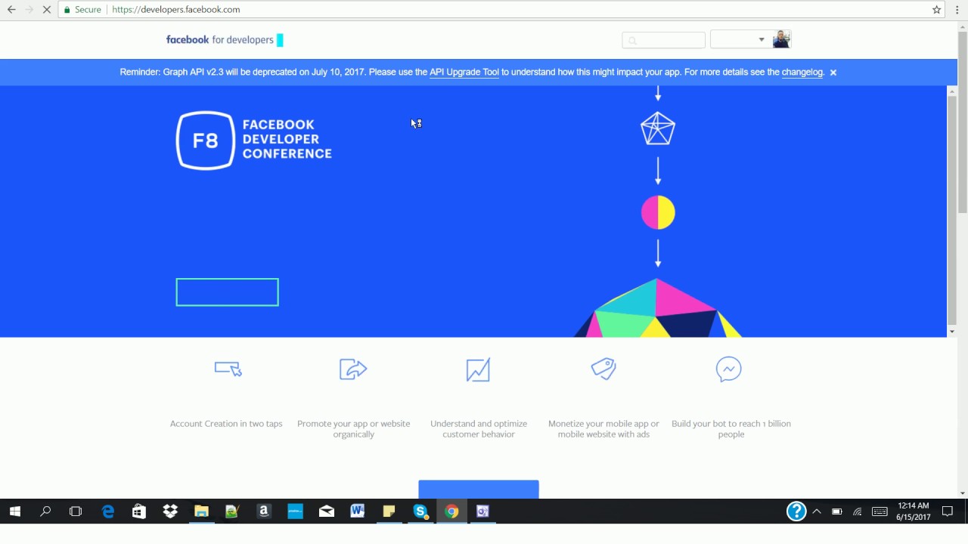
Task: Click the Secure padlock site info
Action: (82, 10)
